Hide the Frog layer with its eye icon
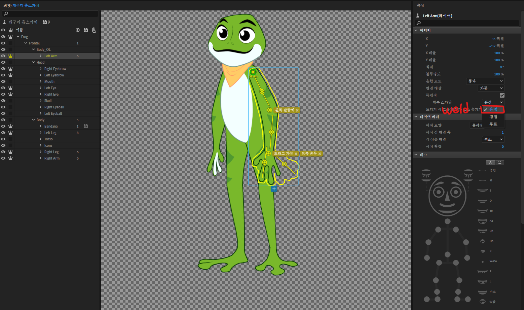Viewport: 524px width, 310px height. click(x=3, y=36)
